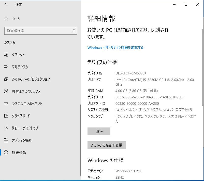The image size is (204, 181).
Task: Click version value 22H2
Action: point(120,177)
